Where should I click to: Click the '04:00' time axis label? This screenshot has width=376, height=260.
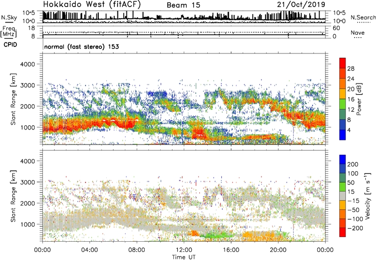pos(89,250)
